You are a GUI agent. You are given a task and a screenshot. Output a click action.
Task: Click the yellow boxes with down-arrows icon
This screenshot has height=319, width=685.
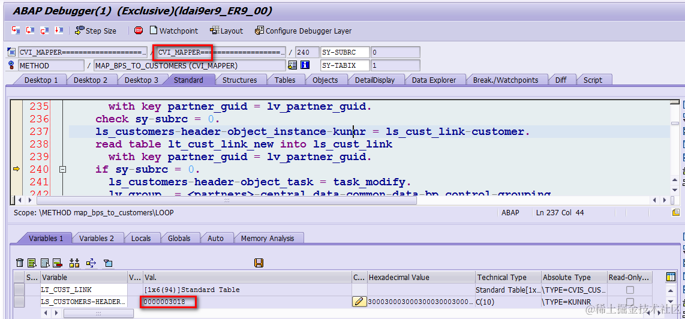coord(74,263)
